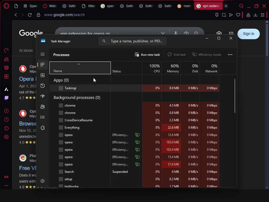The image size is (269, 202).
Task: Select the opera process using 103.4 MB
Action: point(134,150)
